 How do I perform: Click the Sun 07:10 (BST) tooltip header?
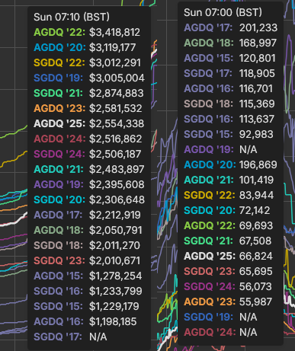pyautogui.click(x=72, y=17)
